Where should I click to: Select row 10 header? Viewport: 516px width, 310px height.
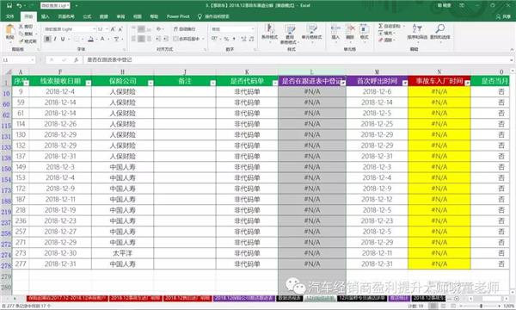[6, 94]
